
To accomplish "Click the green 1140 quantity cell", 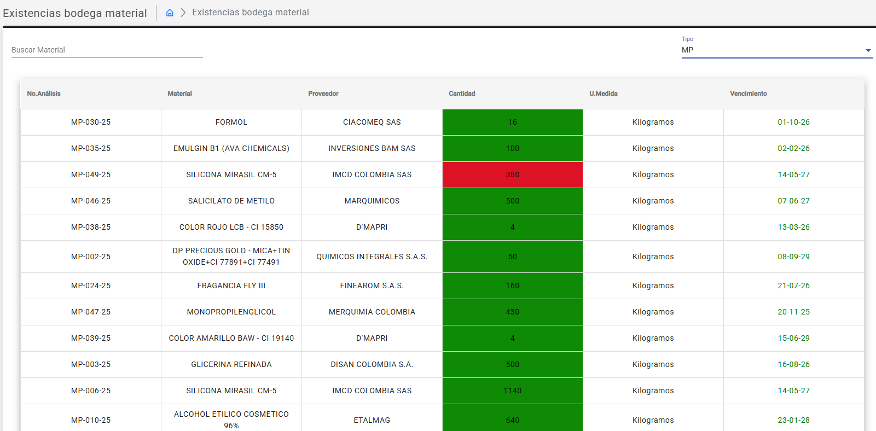I will coord(512,391).
